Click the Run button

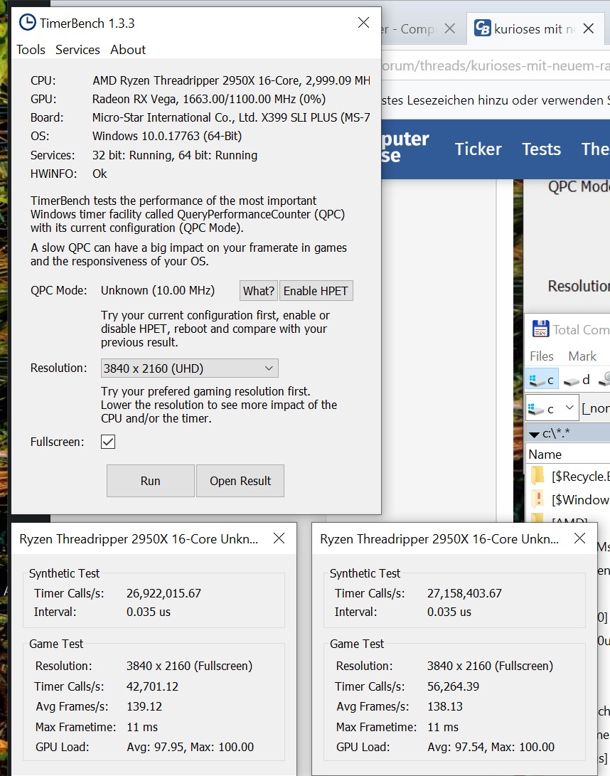(x=151, y=481)
